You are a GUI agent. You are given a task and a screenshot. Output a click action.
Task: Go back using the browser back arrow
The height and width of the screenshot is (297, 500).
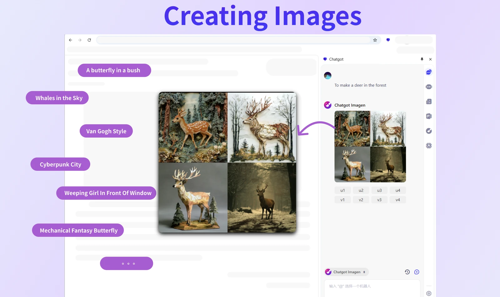pos(71,40)
